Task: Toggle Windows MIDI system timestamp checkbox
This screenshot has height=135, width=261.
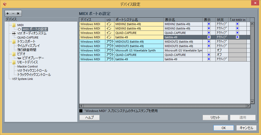Action: click(x=81, y=111)
